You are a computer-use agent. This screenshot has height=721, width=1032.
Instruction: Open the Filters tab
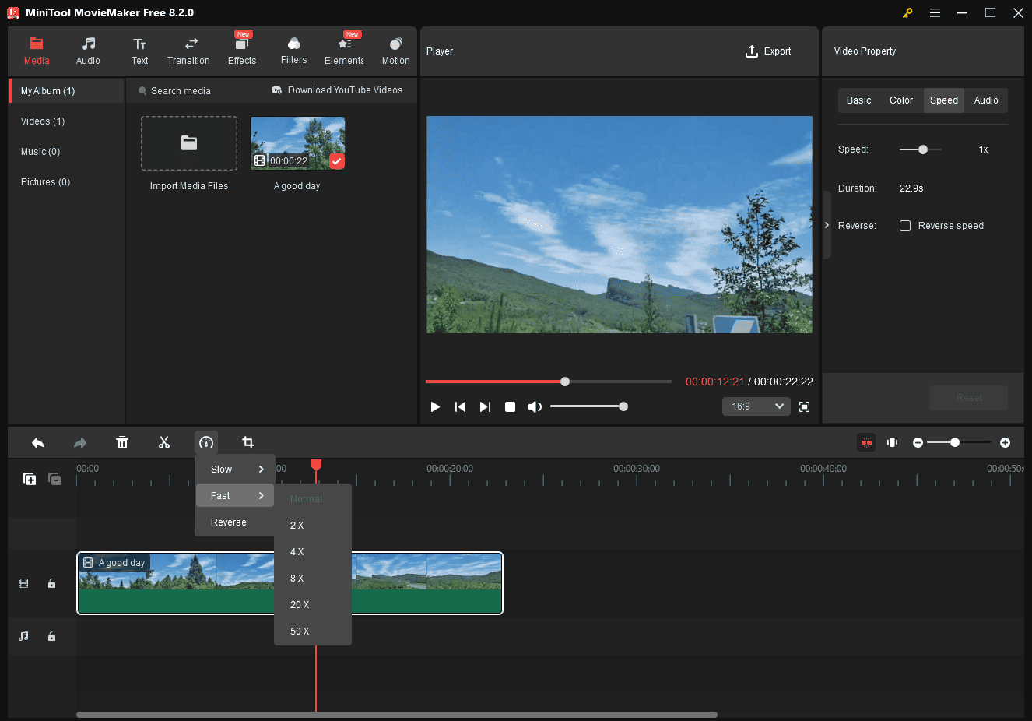(293, 51)
